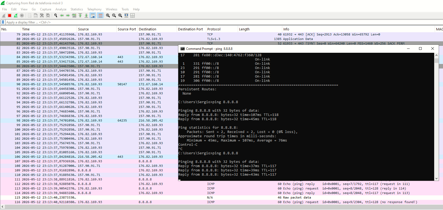Screen dimensions: 443x210
Task: Zoom in the main window text
Action: [108, 15]
